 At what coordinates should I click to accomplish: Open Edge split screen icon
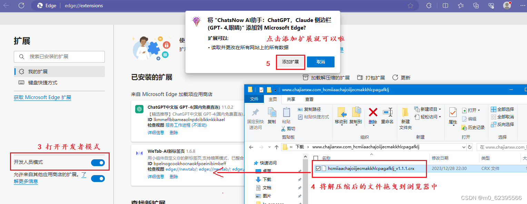(x=445, y=6)
